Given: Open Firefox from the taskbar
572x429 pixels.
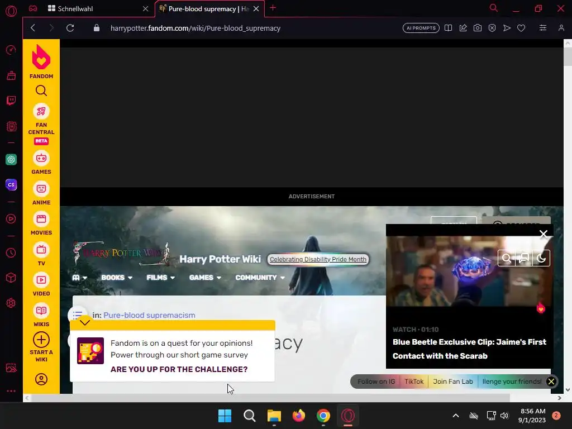Looking at the screenshot, I should [299, 416].
